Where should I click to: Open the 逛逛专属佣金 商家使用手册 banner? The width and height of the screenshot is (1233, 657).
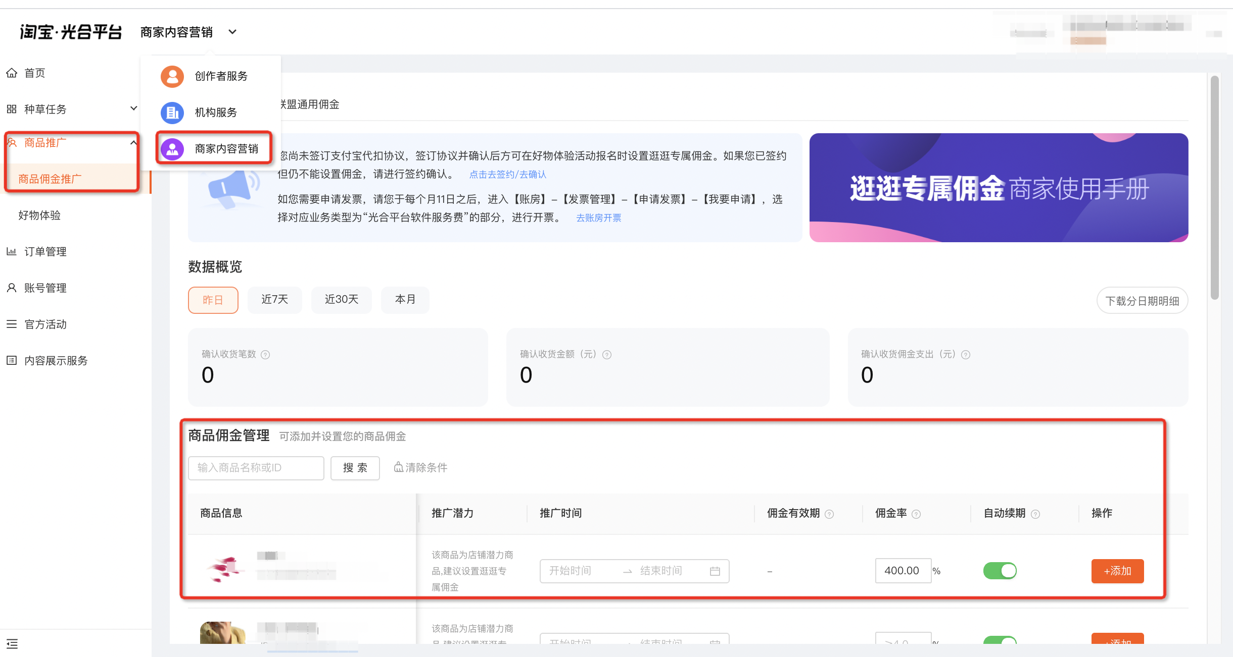point(999,188)
